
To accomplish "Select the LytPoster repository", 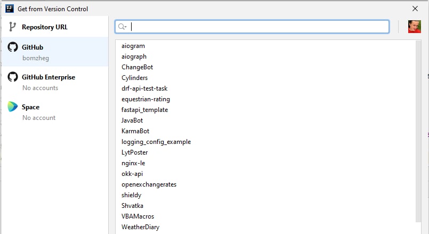I will click(265, 153).
